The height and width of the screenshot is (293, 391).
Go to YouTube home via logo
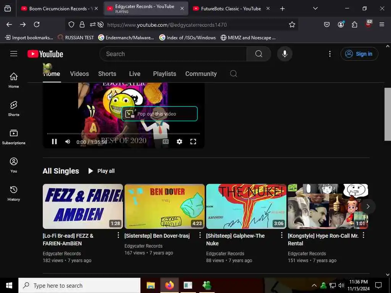[45, 54]
